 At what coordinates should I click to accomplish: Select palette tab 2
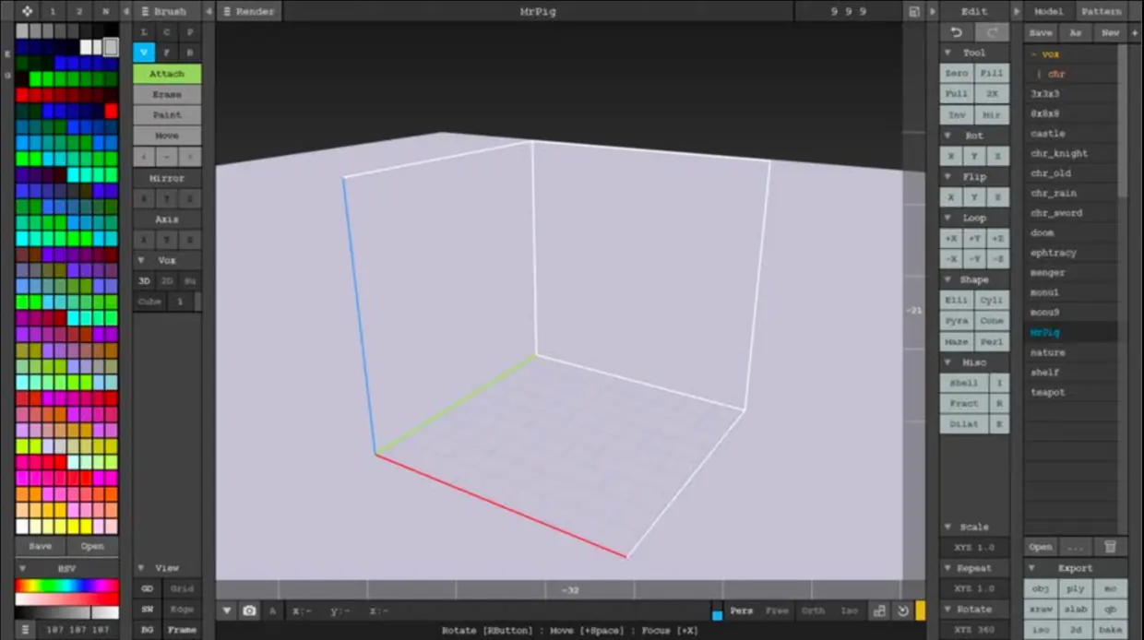pyautogui.click(x=79, y=11)
